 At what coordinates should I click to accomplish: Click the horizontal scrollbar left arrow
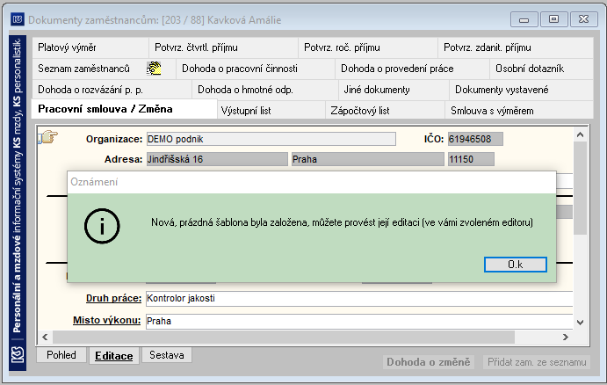coord(45,337)
